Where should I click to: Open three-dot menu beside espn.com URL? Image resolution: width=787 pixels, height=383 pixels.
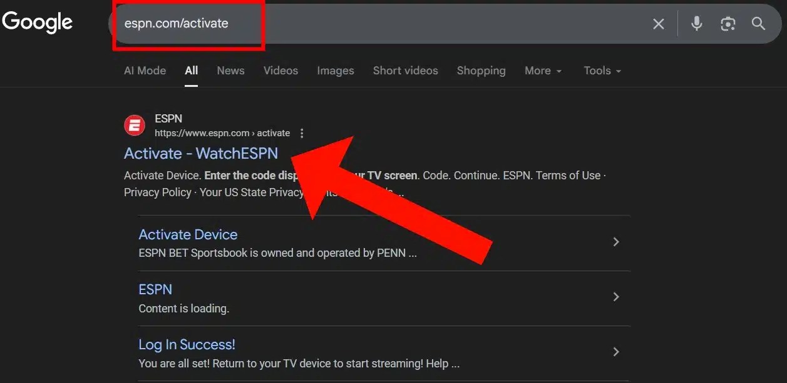[302, 133]
